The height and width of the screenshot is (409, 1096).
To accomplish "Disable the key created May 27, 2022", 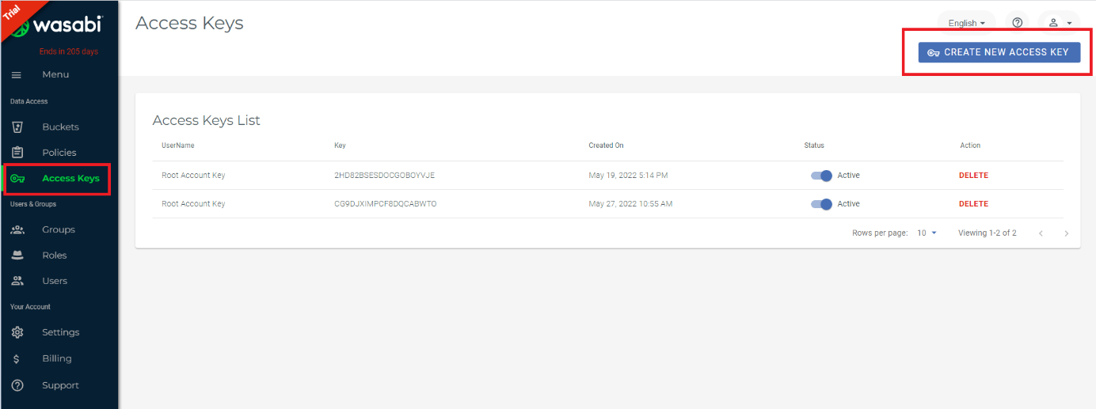I will point(821,204).
